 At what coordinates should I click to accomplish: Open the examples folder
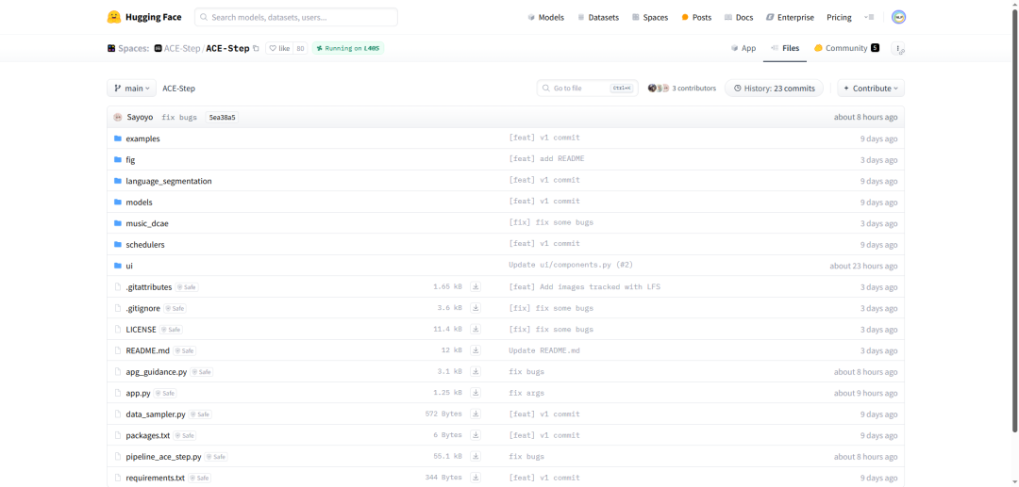coord(142,138)
